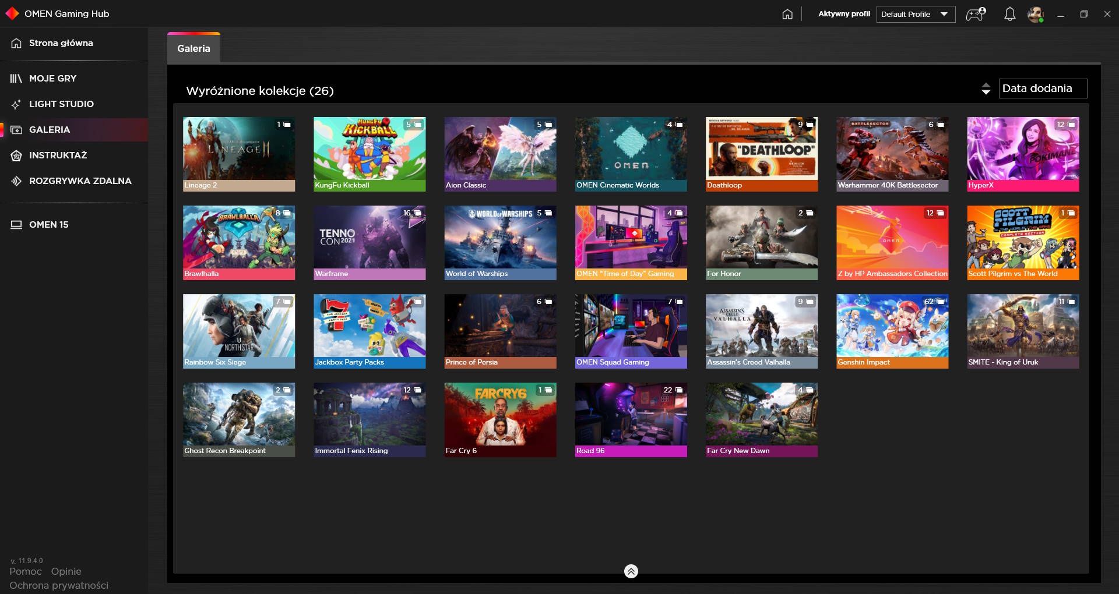Open LIGHT STUDIO section

click(x=74, y=104)
